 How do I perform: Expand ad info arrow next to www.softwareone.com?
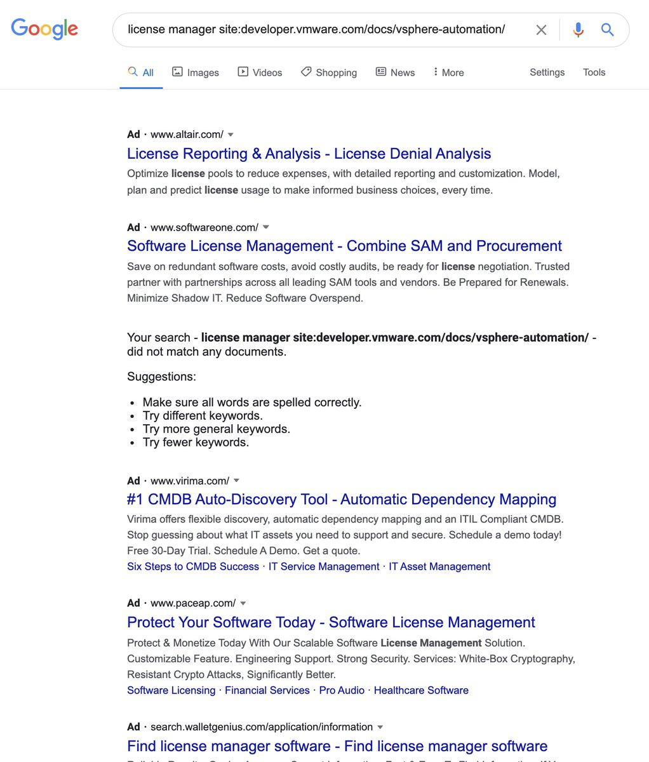(266, 227)
